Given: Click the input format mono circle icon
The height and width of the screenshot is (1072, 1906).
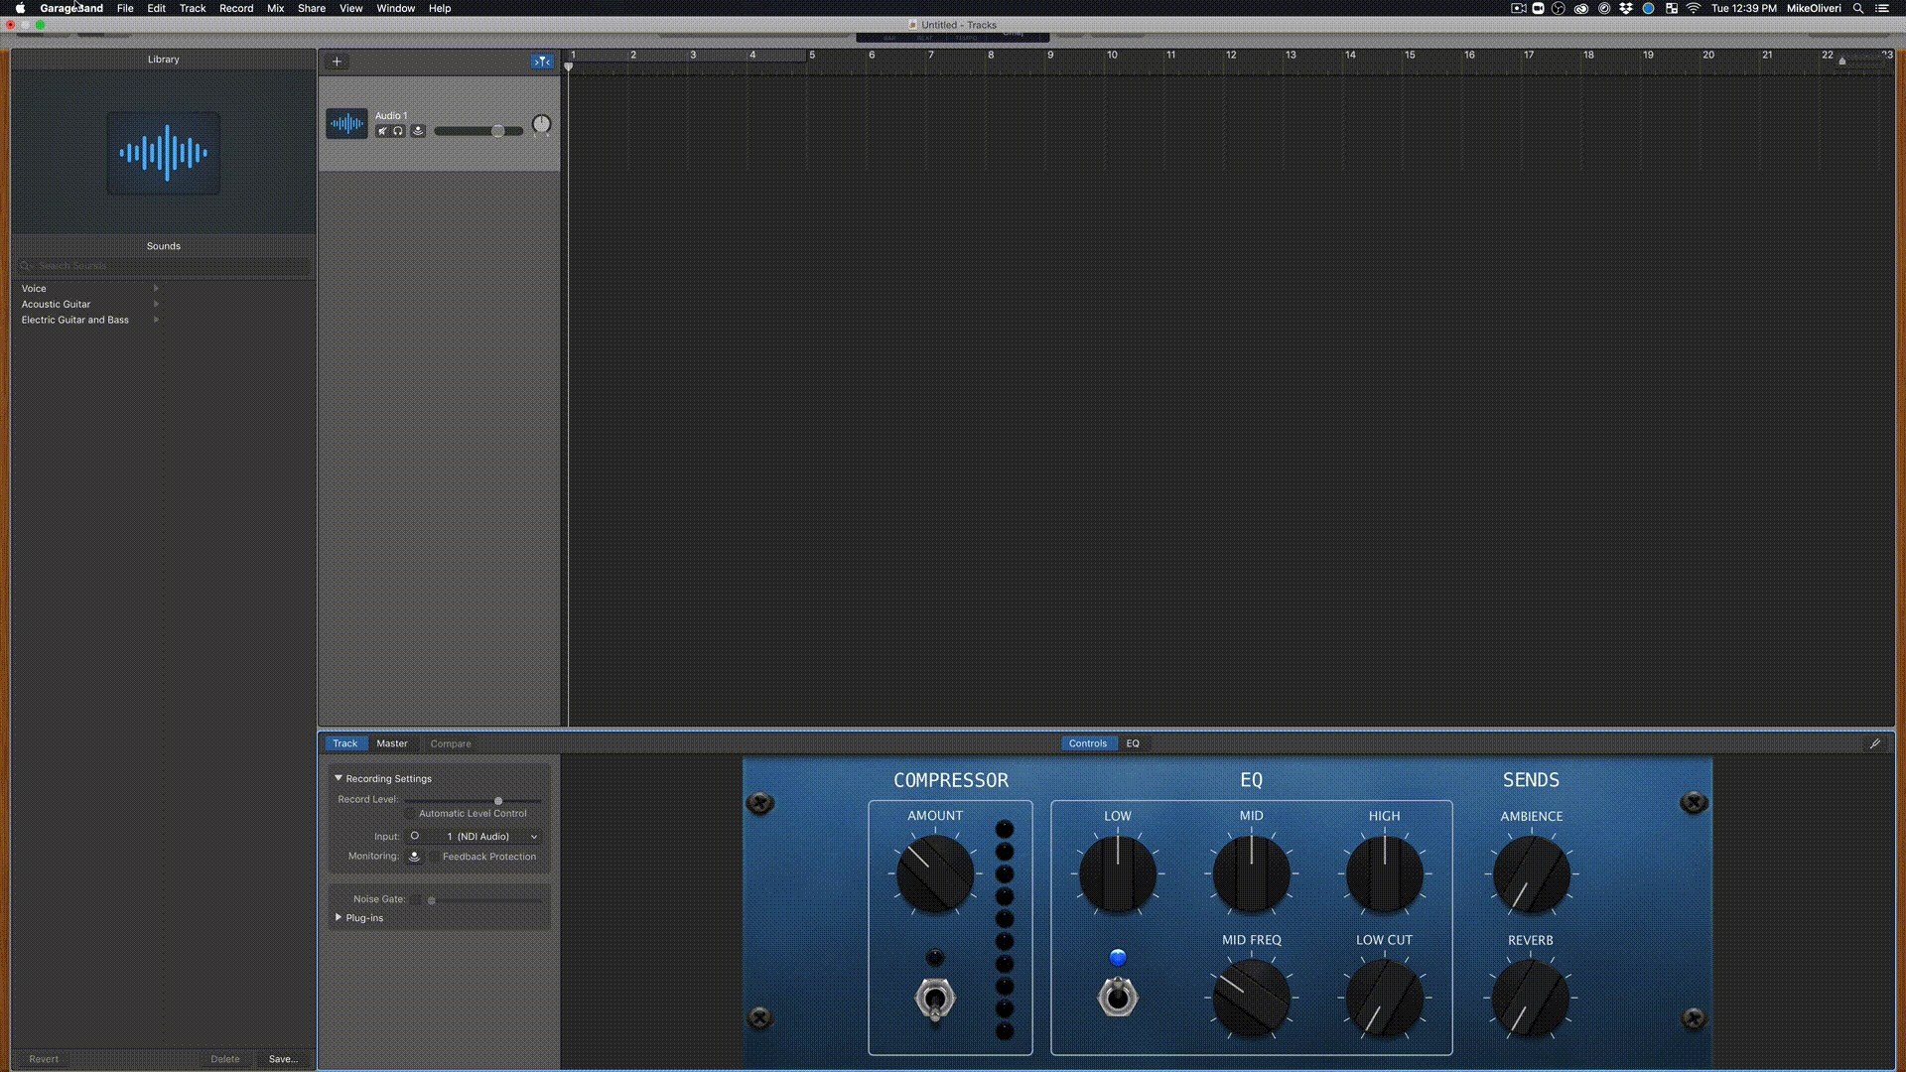Looking at the screenshot, I should 415,836.
